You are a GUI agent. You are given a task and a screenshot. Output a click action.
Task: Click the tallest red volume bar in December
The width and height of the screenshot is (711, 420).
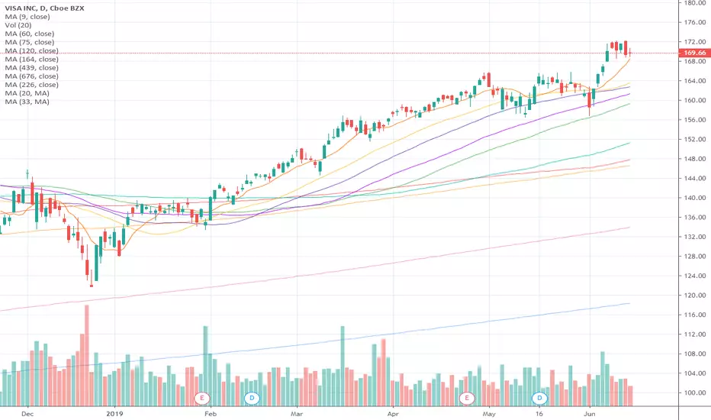coord(87,355)
